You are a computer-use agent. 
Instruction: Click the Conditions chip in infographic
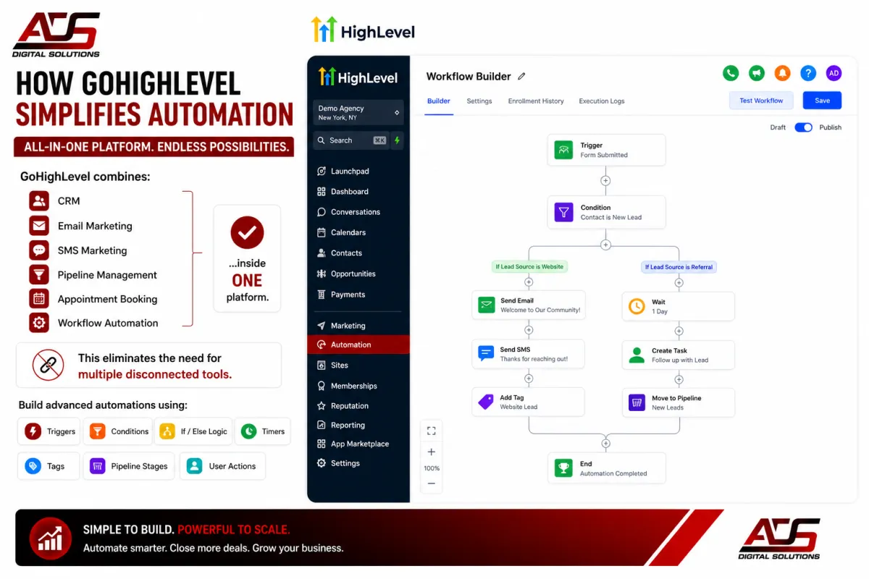(118, 431)
